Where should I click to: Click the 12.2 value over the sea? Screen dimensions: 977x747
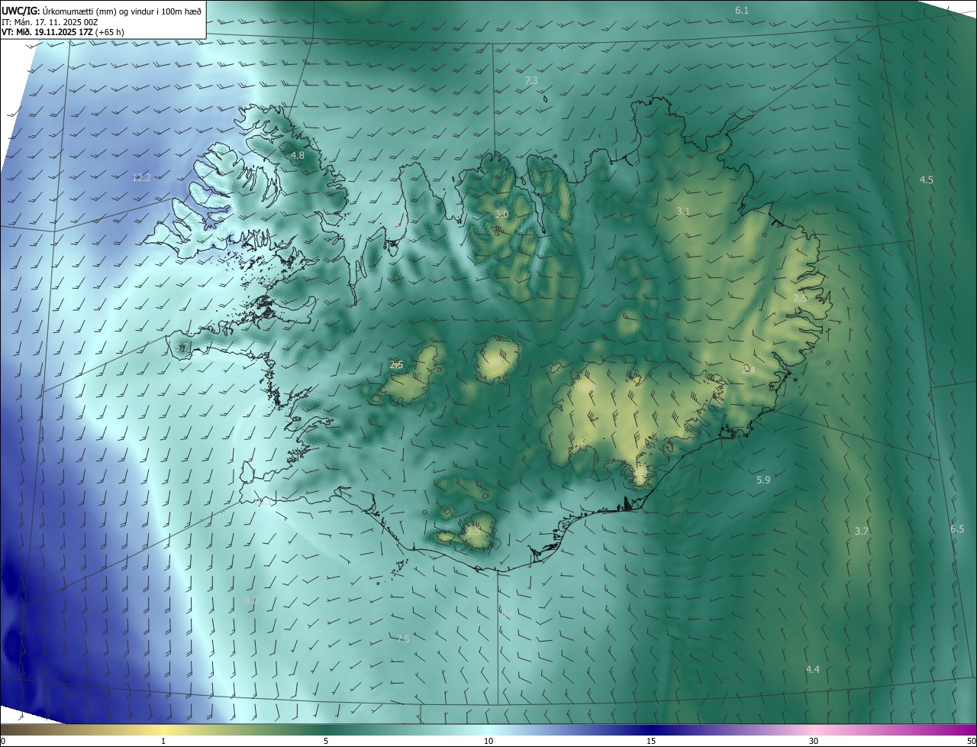[141, 177]
